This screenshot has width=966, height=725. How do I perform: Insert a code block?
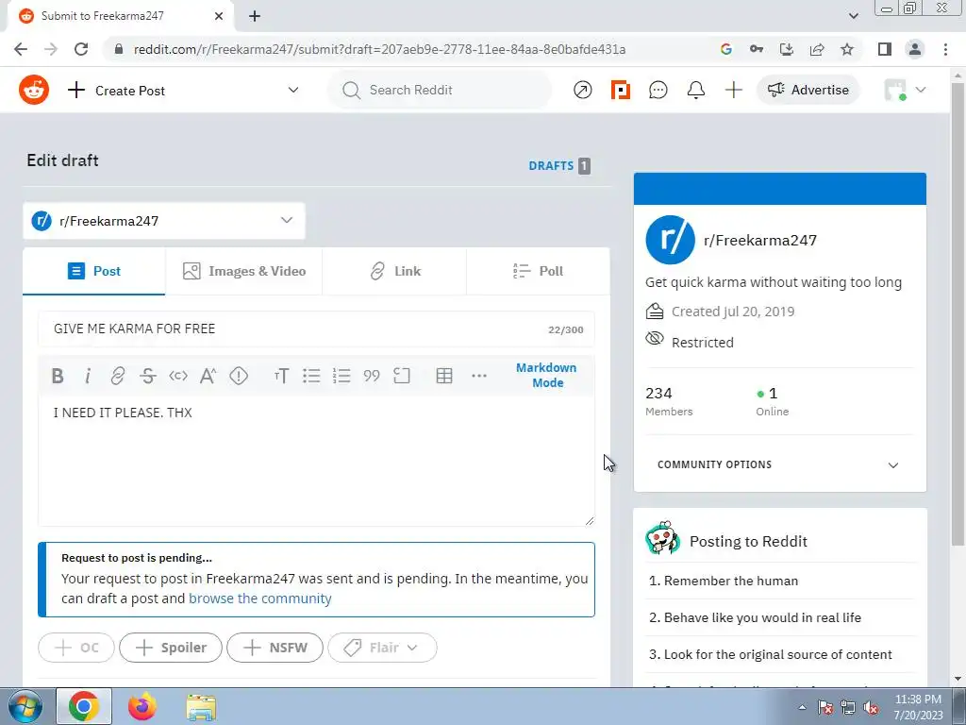pyautogui.click(x=402, y=376)
